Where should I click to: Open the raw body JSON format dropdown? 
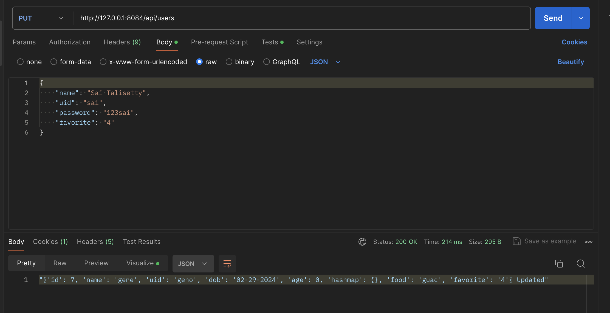[x=325, y=62]
